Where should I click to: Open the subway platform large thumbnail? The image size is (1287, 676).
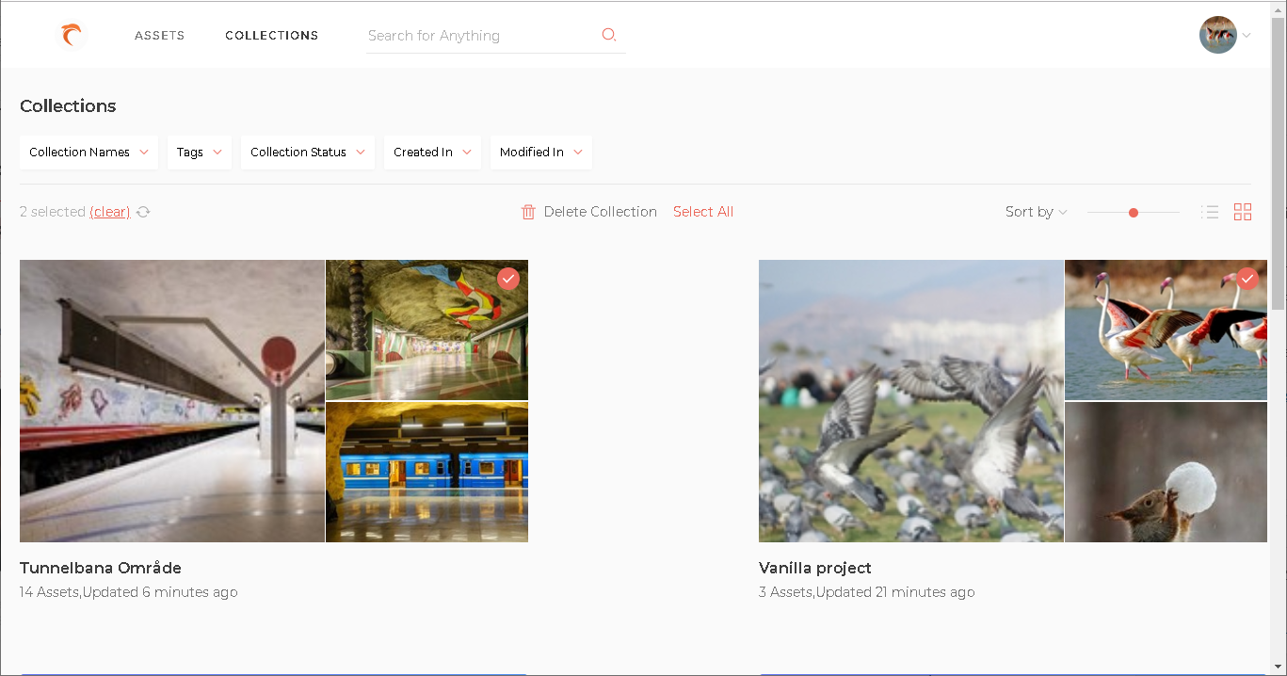coord(172,401)
